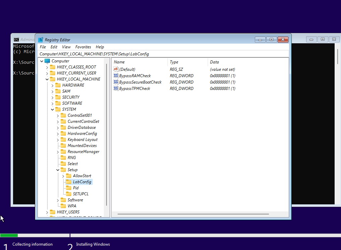Click the HARDWARE key folder icon
This screenshot has width=341, height=250.
[58, 85]
